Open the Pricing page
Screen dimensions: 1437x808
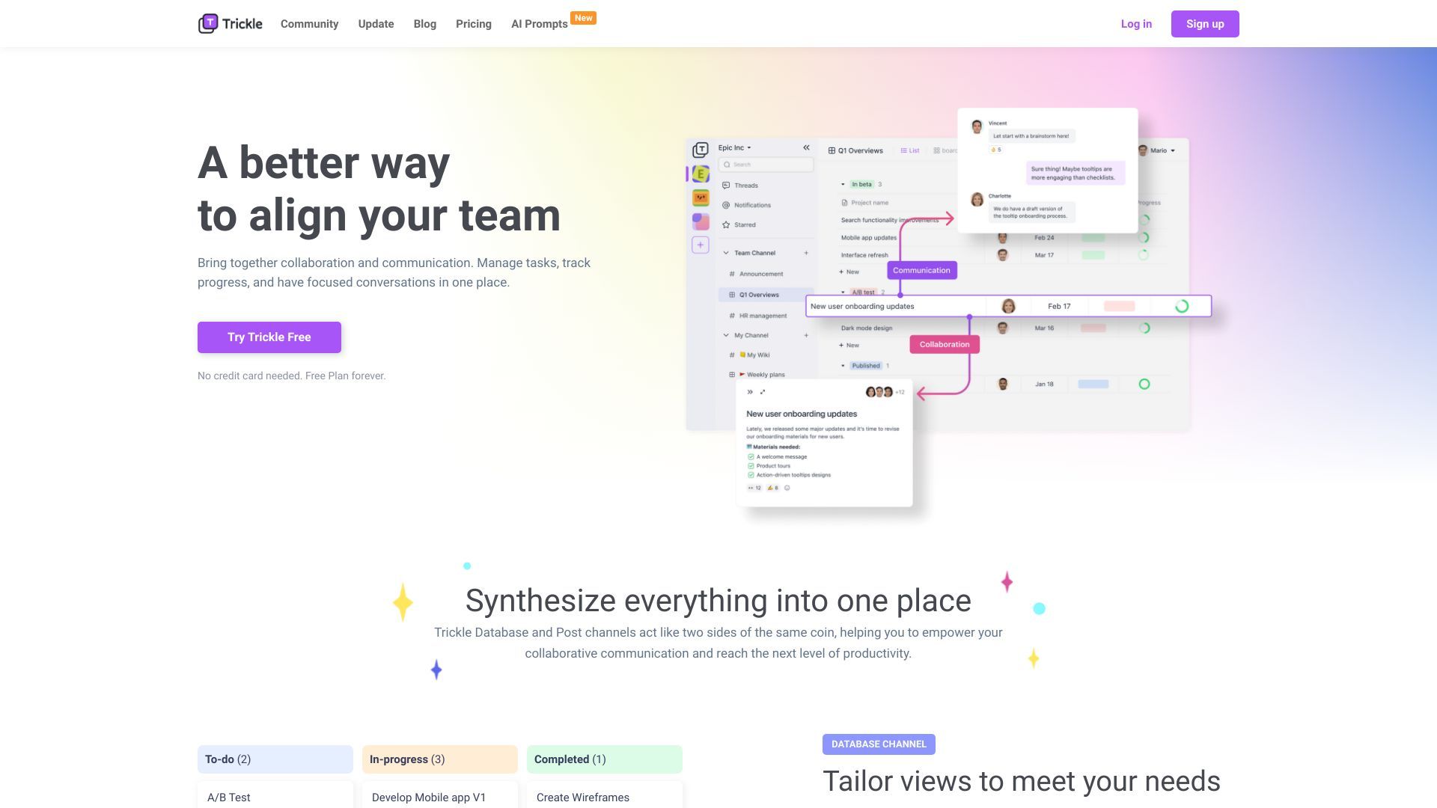pyautogui.click(x=473, y=24)
